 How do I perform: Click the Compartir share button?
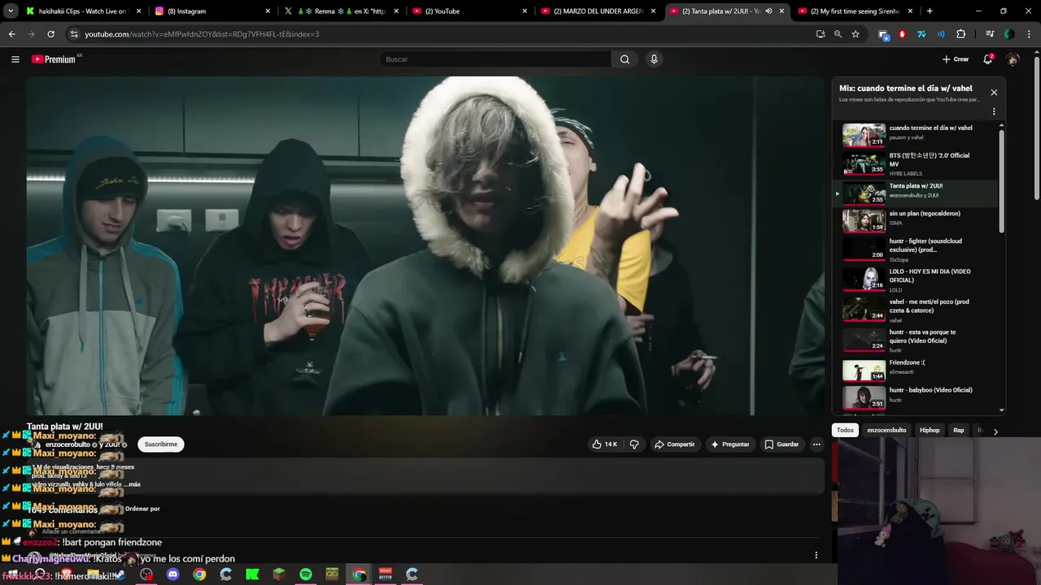point(675,444)
